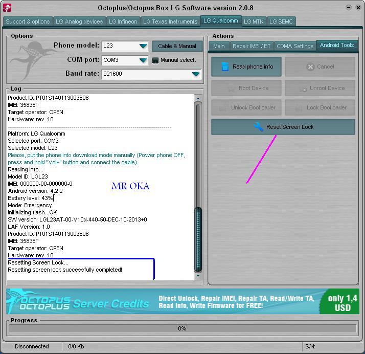365x354 pixels.
Task: Click log line 'LAF Version: 1.0'
Action: tap(29, 227)
